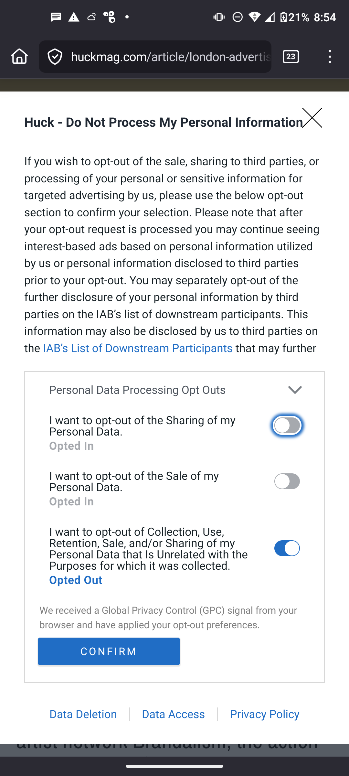Tap the warning triangle status icon
Viewport: 349px width, 776px height.
tap(74, 17)
